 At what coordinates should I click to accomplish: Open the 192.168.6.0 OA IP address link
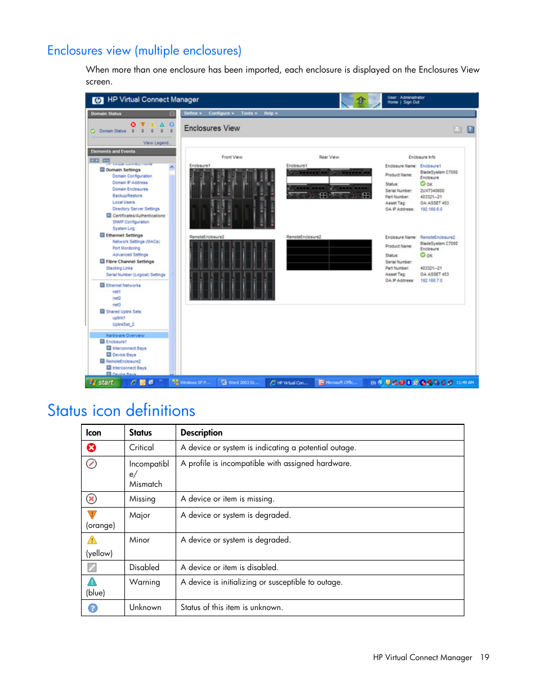point(431,209)
